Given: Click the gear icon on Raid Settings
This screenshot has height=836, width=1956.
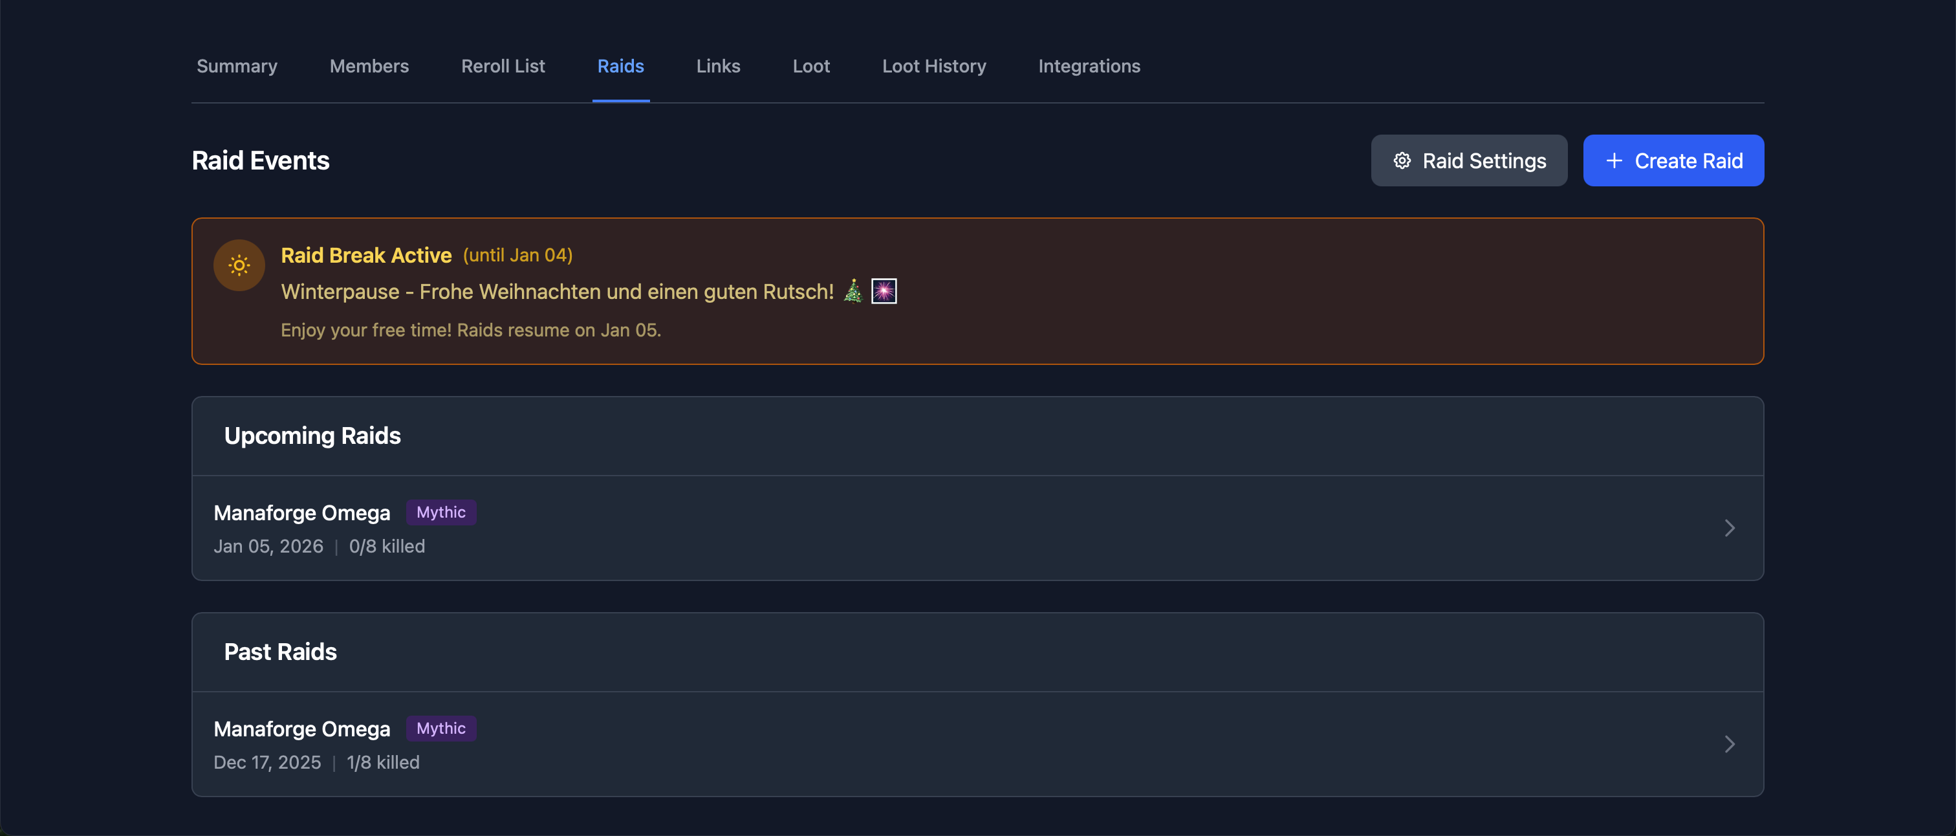Looking at the screenshot, I should point(1403,160).
